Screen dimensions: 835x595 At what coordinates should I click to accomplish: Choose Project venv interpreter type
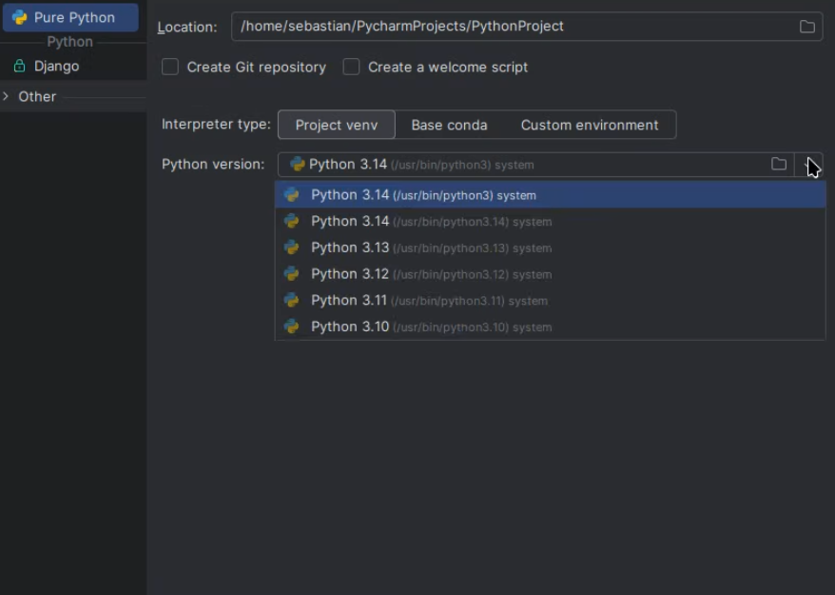pos(337,125)
